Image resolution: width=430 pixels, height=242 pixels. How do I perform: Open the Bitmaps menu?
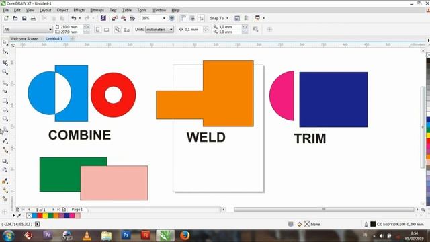point(97,10)
